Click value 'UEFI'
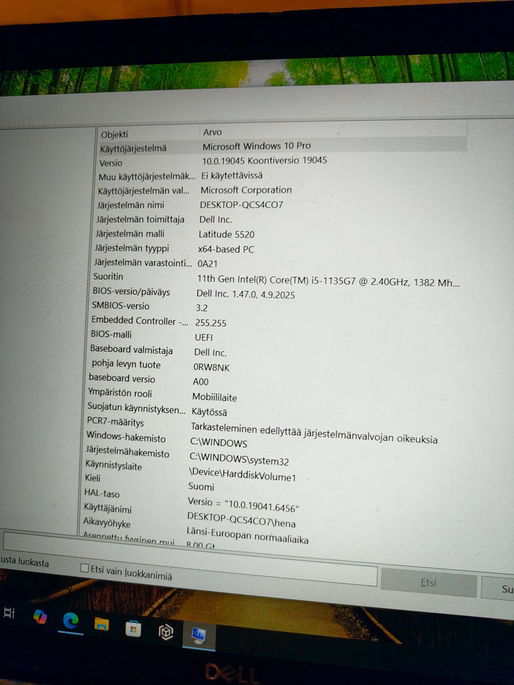This screenshot has height=685, width=514. 204,338
